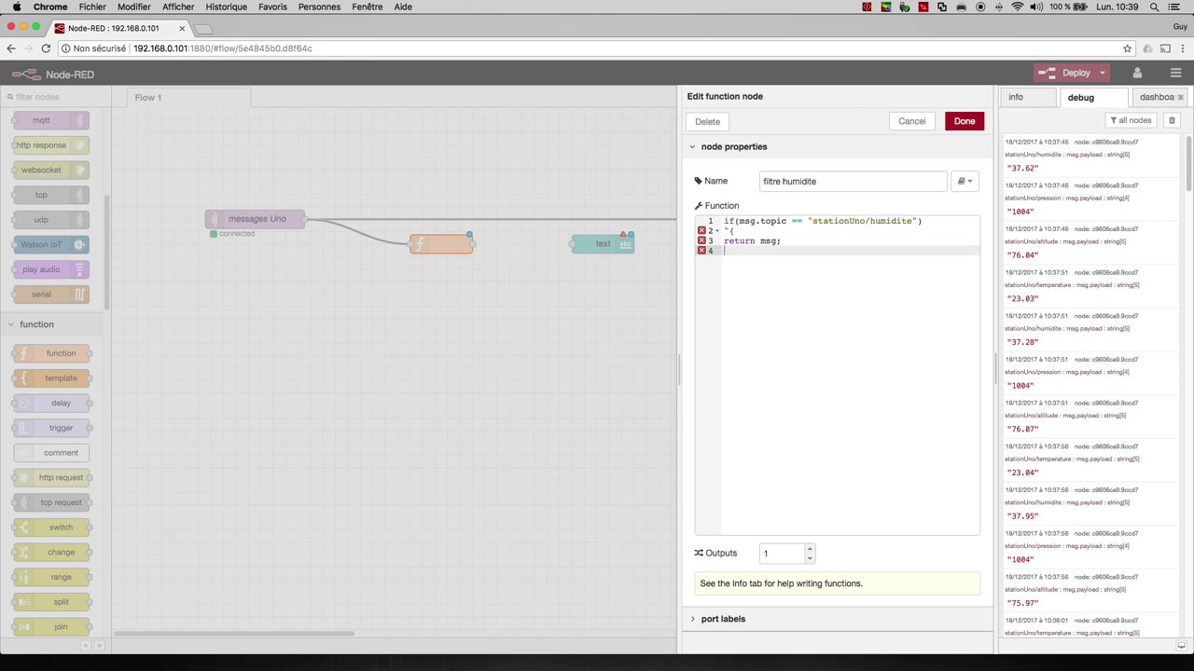Viewport: 1194px width, 671px height.
Task: Select the http request palette node
Action: (51, 477)
